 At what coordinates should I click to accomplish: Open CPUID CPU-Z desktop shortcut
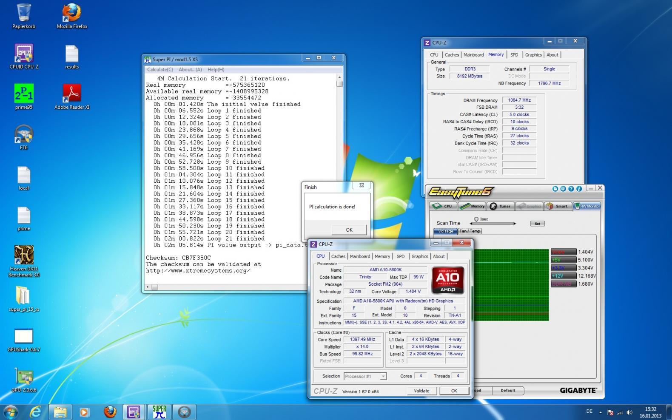(24, 57)
